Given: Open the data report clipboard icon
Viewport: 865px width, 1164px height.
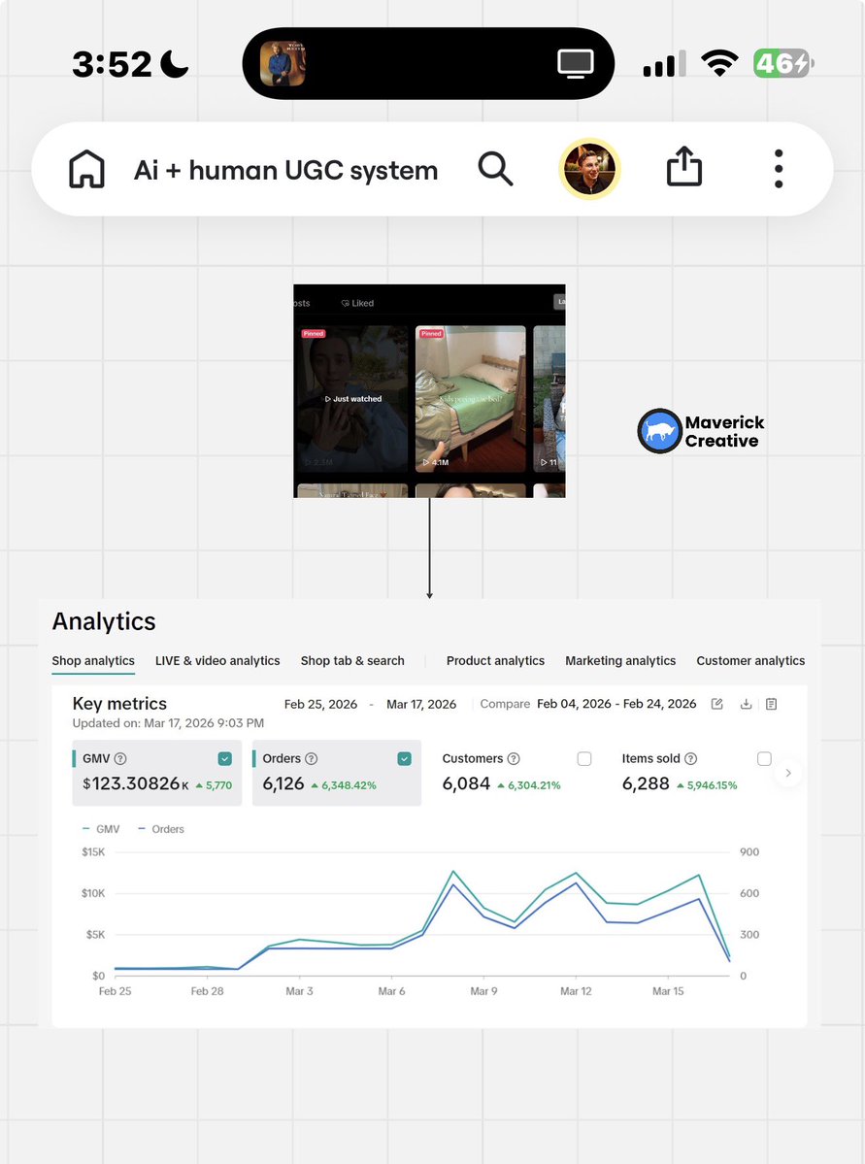Looking at the screenshot, I should pos(771,704).
